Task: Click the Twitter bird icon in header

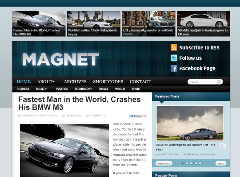Action: click(174, 58)
